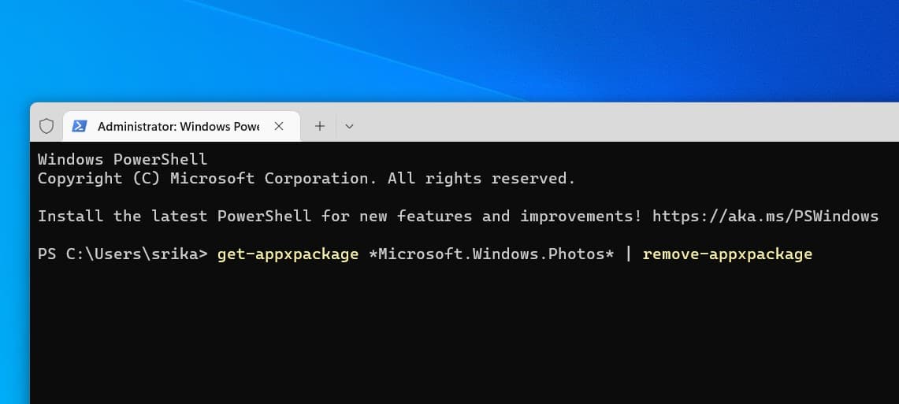Close the Administrator PowerShell tab
The image size is (899, 404).
(x=279, y=126)
